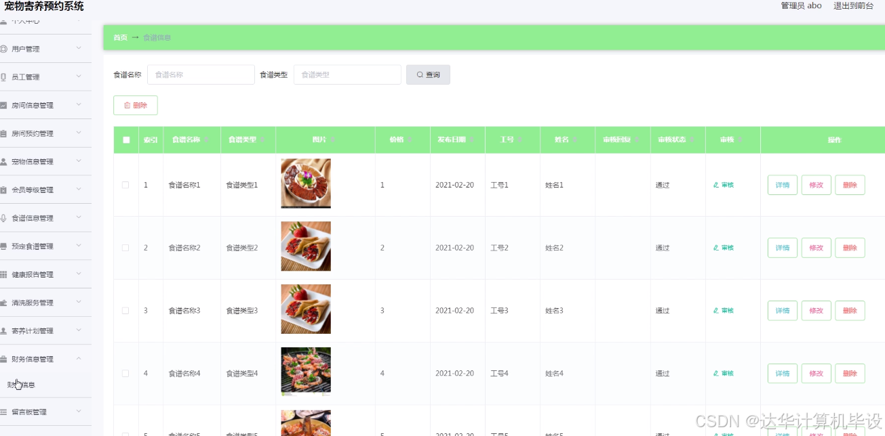Image resolution: width=885 pixels, height=436 pixels.
Task: Click the 审核 link for 食谱名称4
Action: pos(724,373)
